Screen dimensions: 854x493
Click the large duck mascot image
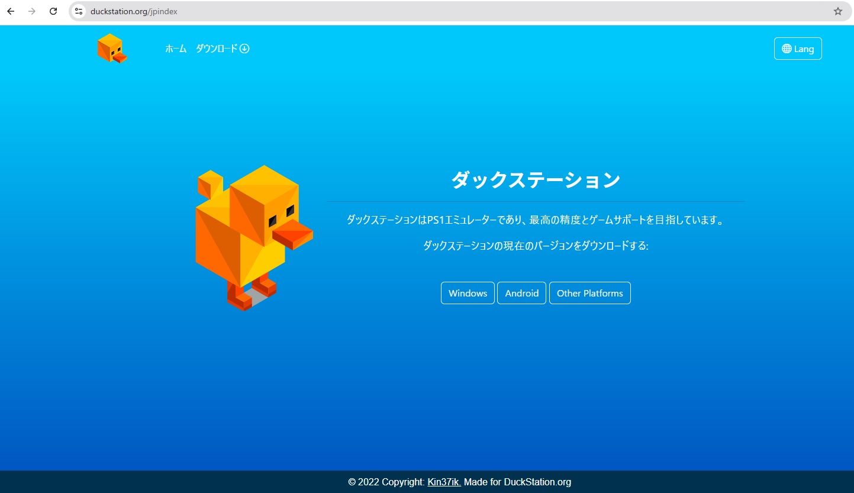coord(254,238)
